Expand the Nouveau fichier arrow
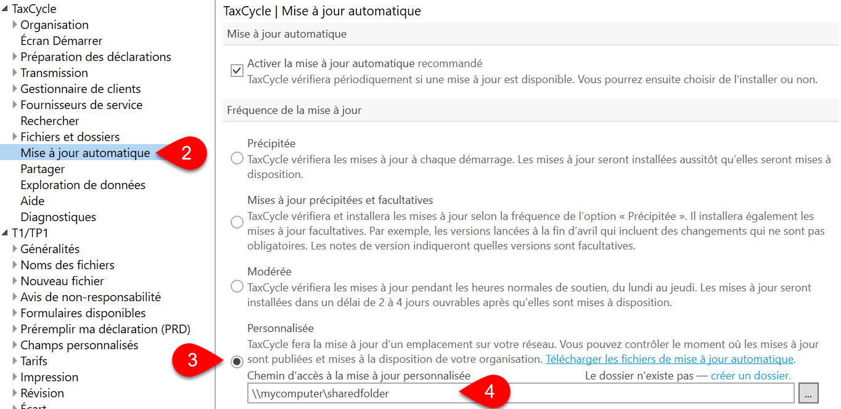 [x=15, y=281]
